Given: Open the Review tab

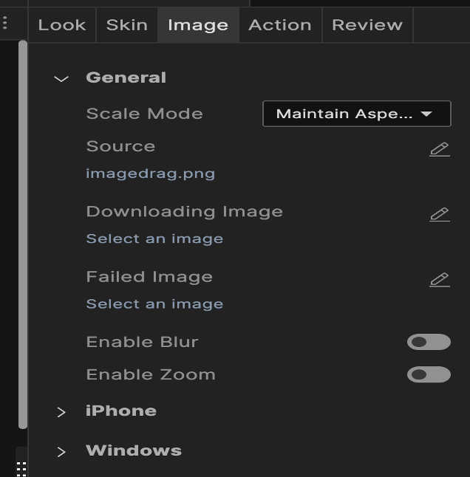Looking at the screenshot, I should click(367, 25).
